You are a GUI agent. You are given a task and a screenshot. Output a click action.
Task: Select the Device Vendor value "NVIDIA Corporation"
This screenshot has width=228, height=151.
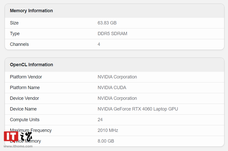(x=117, y=98)
